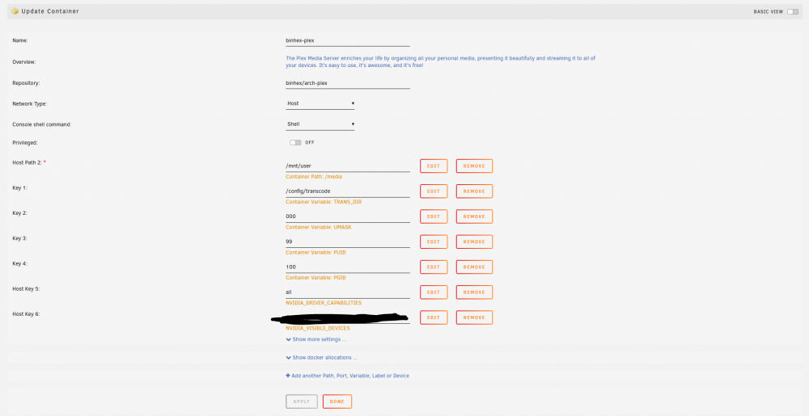Click the Name field containing binhex-plex
809x416 pixels.
348,40
